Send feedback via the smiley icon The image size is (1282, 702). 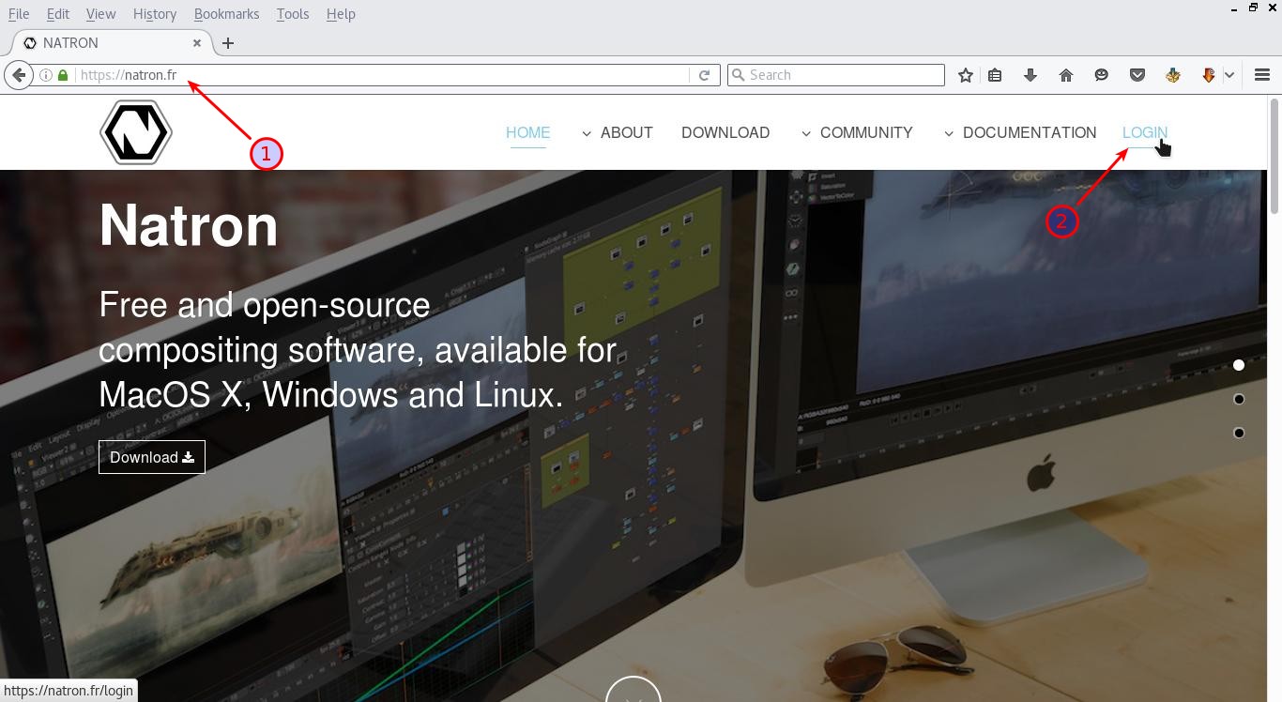1101,74
